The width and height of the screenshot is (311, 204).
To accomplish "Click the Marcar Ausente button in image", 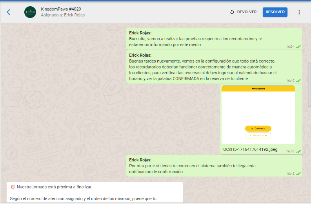I will pos(258,136).
